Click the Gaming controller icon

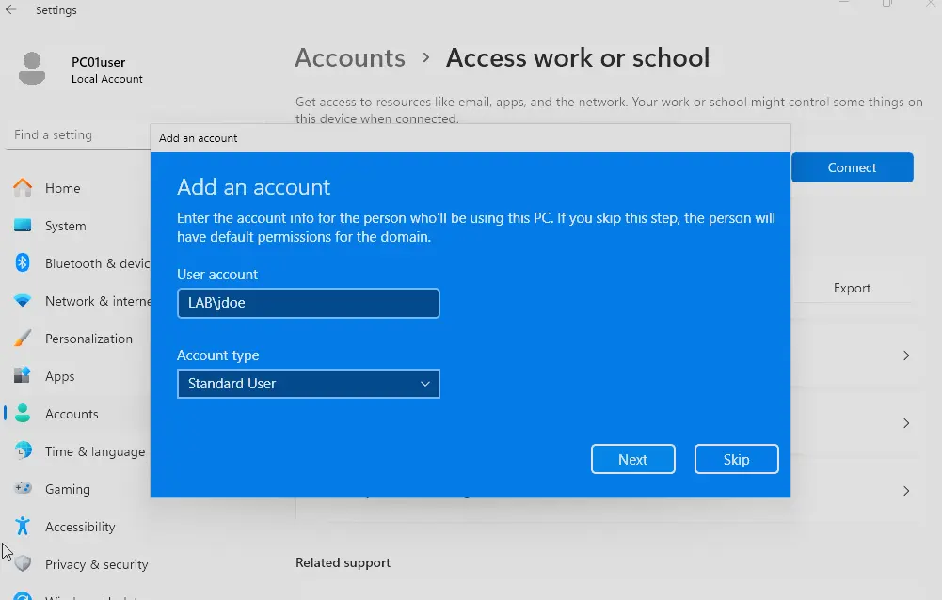tap(23, 488)
